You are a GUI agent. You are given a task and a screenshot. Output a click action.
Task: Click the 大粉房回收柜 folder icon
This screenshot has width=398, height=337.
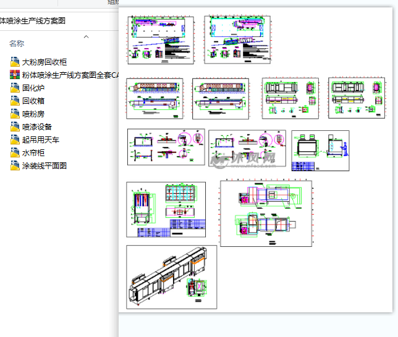coord(15,62)
